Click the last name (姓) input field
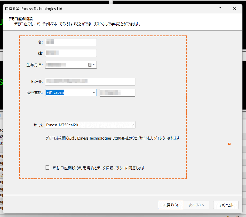 click(71, 53)
